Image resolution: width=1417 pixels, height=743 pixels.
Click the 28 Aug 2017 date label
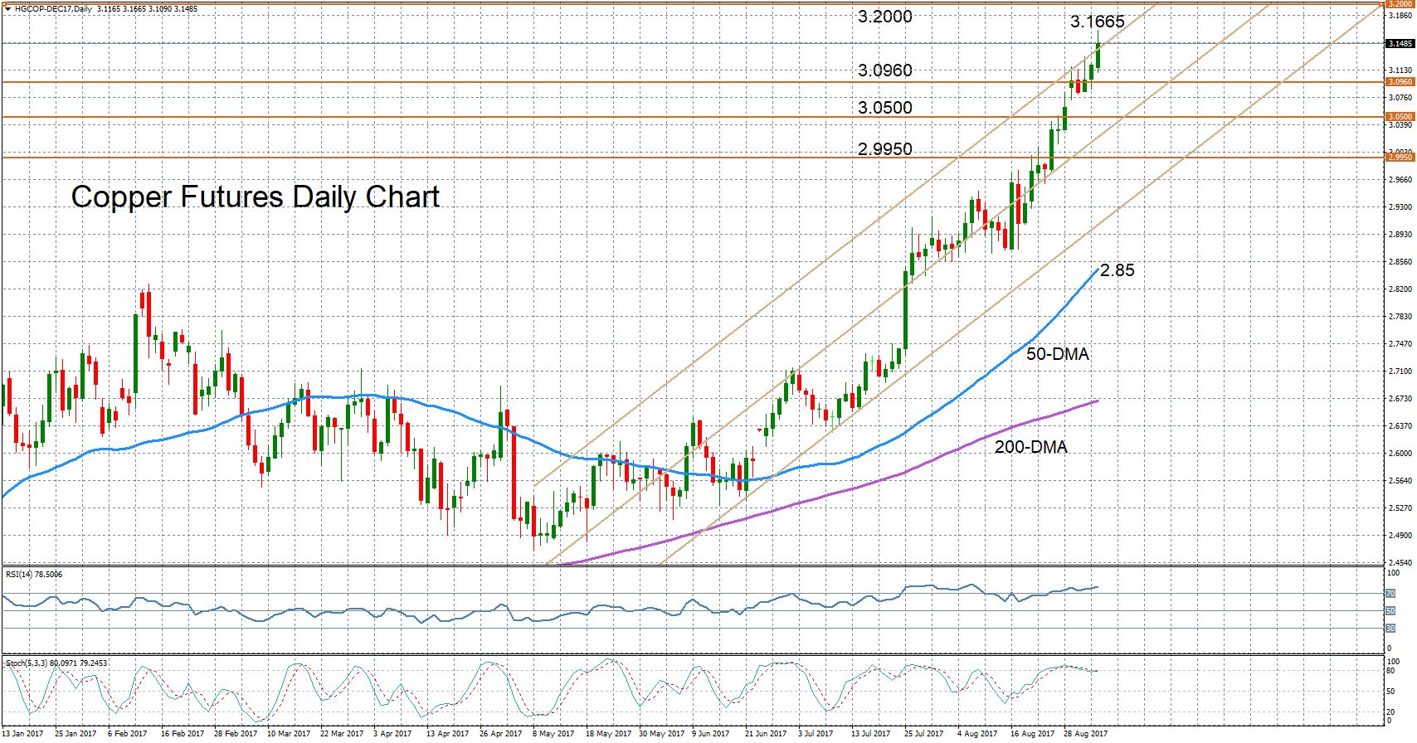pos(1085,733)
